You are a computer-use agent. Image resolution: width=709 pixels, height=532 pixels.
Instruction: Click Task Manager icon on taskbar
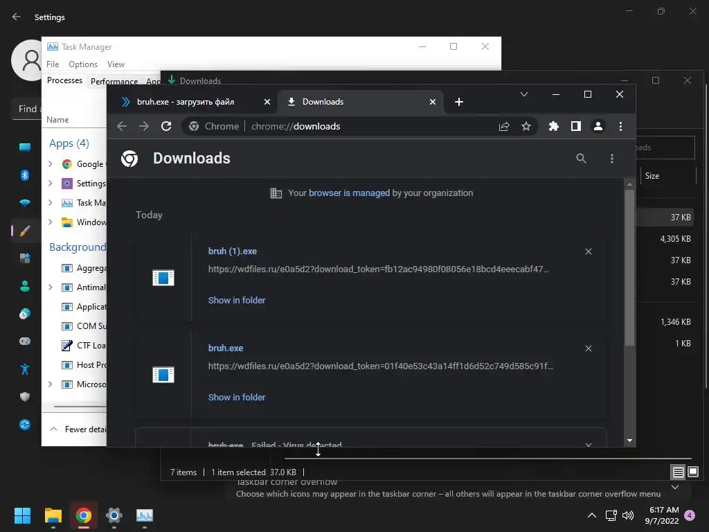145,515
